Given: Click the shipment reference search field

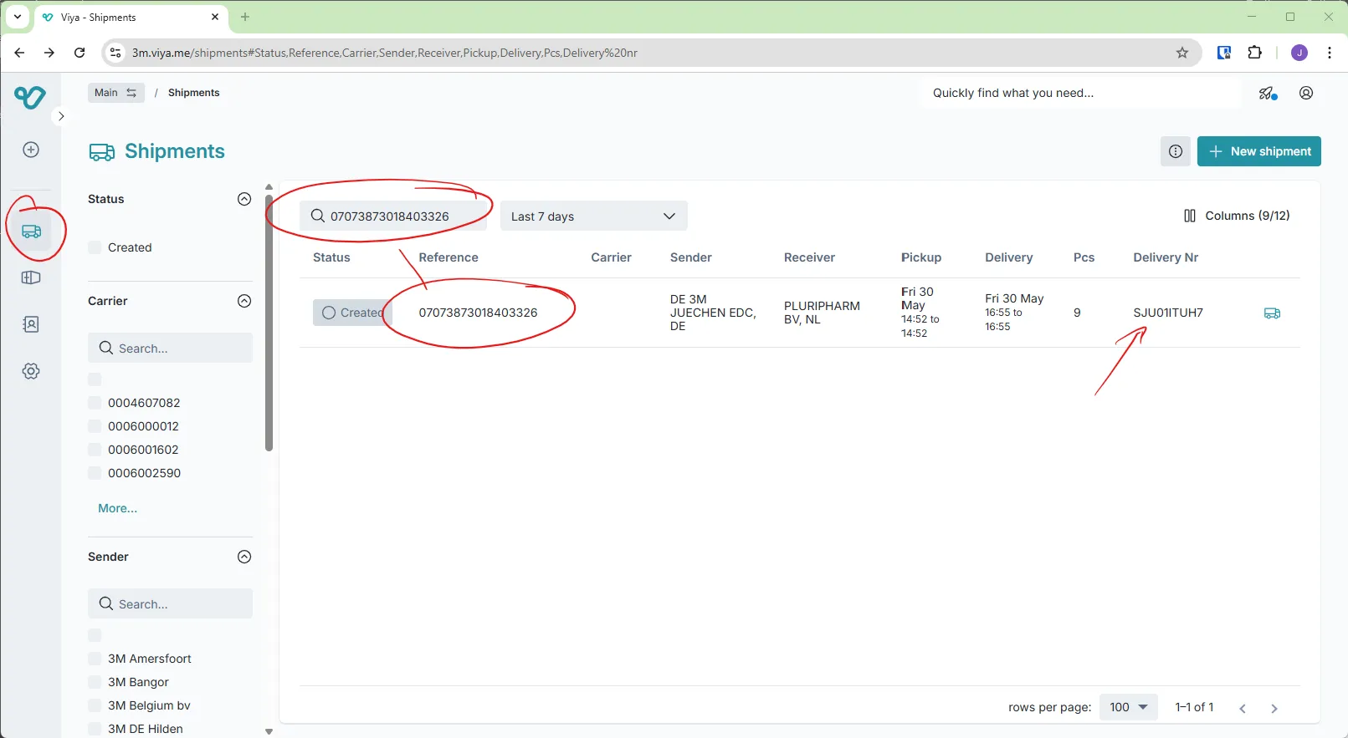Looking at the screenshot, I should [393, 216].
